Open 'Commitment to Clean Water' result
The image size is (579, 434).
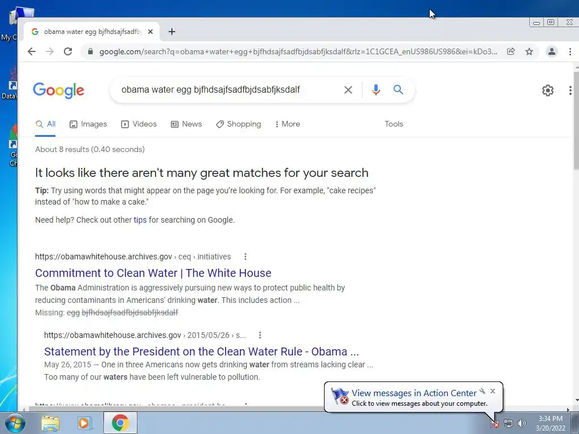(153, 273)
